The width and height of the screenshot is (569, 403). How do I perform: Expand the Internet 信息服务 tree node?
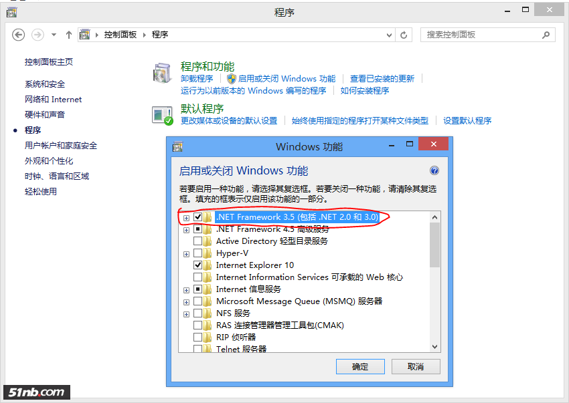tap(186, 290)
